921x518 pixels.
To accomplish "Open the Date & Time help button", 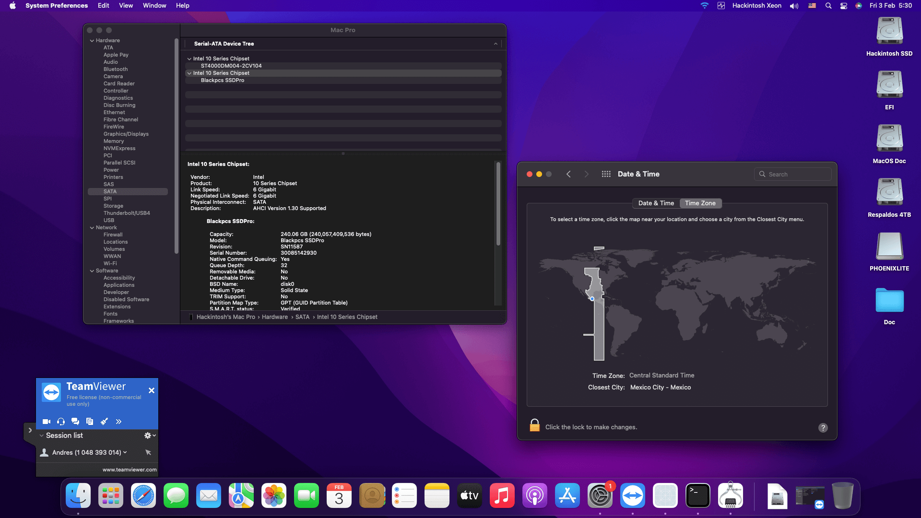I will 823,428.
